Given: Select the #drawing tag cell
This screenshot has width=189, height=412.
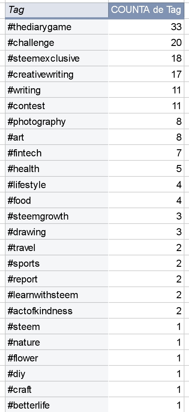Looking at the screenshot, I should (x=57, y=232).
